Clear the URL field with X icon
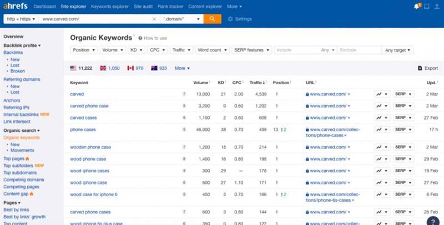Screen dimensions: 444x225 pyautogui.click(x=154, y=19)
